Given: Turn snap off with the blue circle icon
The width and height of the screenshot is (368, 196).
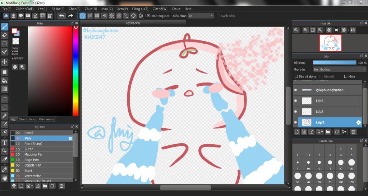Looking at the screenshot, I should click(x=82, y=16).
